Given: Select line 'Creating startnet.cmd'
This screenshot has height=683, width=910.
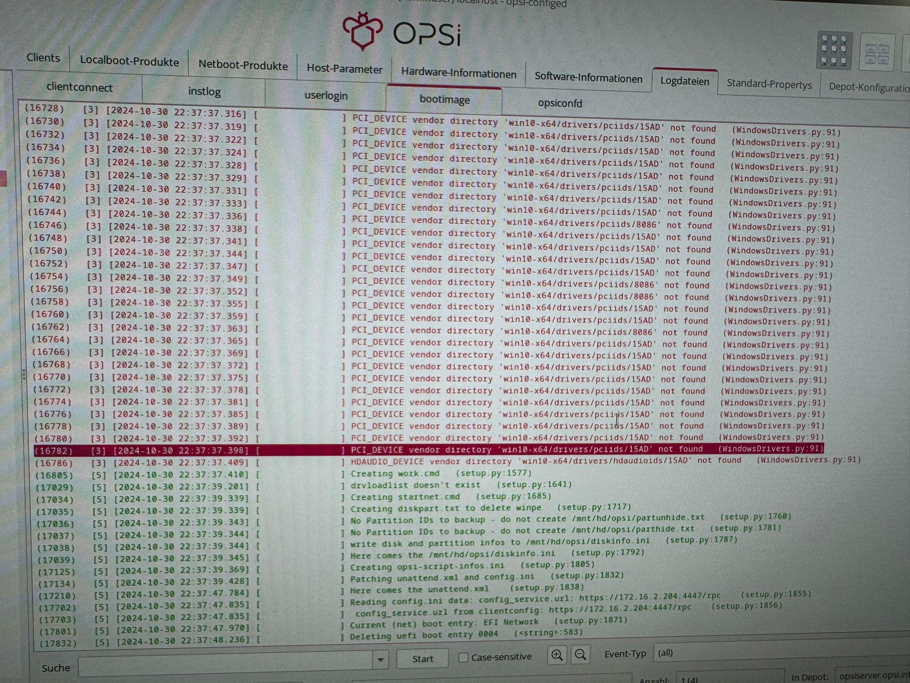Looking at the screenshot, I should (294, 498).
